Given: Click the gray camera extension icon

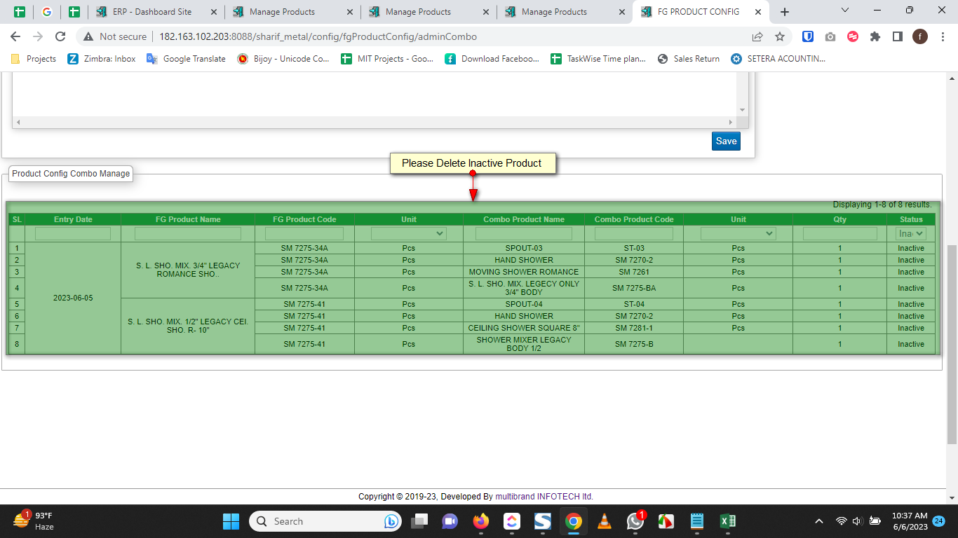Looking at the screenshot, I should pyautogui.click(x=830, y=36).
